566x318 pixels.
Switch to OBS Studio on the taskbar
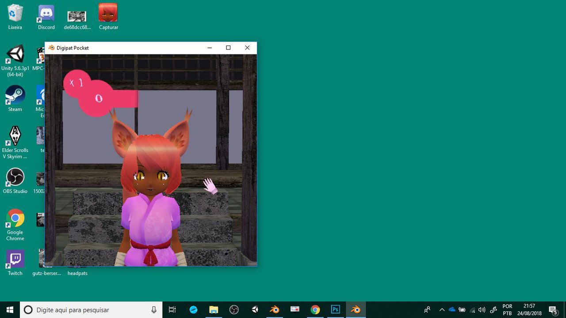(234, 310)
